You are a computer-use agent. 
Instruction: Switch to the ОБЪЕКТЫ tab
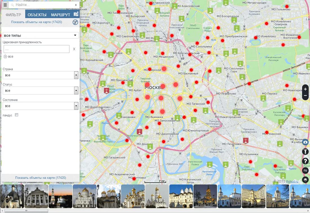(x=37, y=15)
